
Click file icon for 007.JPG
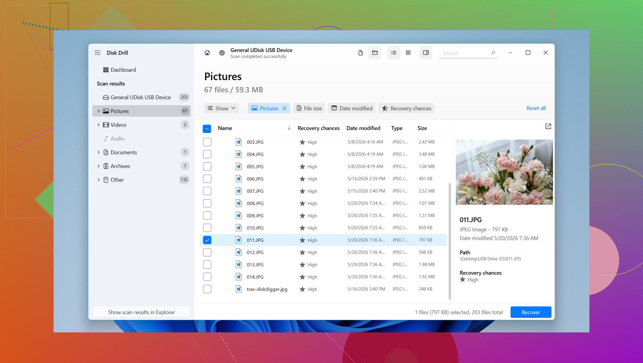coord(239,191)
